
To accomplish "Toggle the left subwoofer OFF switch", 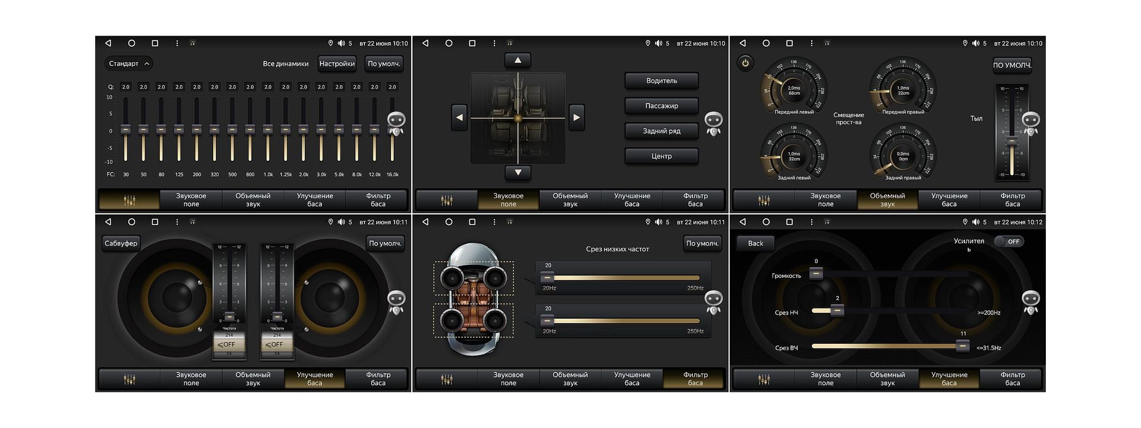I will [229, 344].
